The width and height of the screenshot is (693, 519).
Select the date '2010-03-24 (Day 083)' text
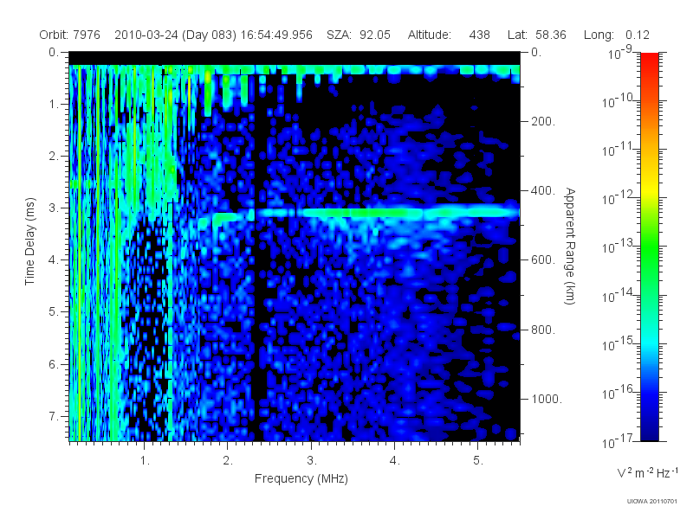(176, 35)
